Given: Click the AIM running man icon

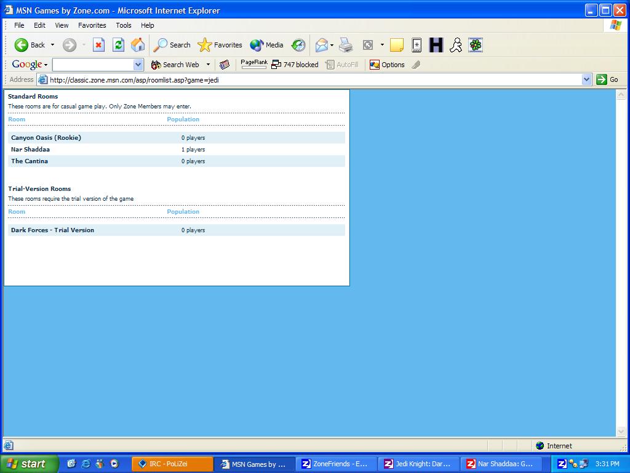Looking at the screenshot, I should pos(456,45).
